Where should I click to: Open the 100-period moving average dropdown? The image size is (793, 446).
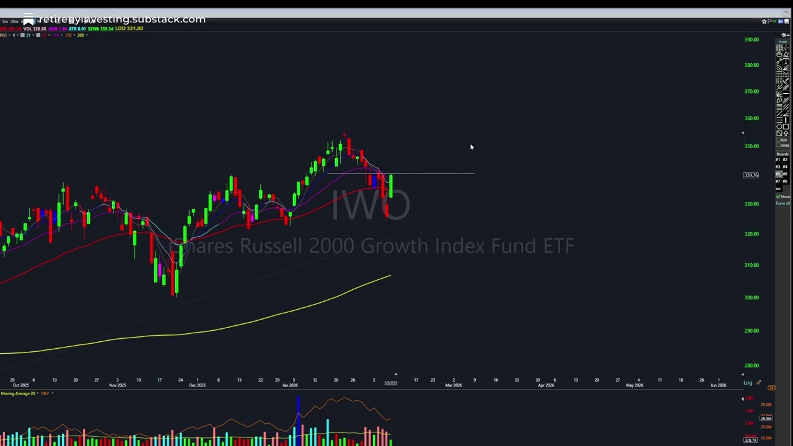click(x=61, y=35)
